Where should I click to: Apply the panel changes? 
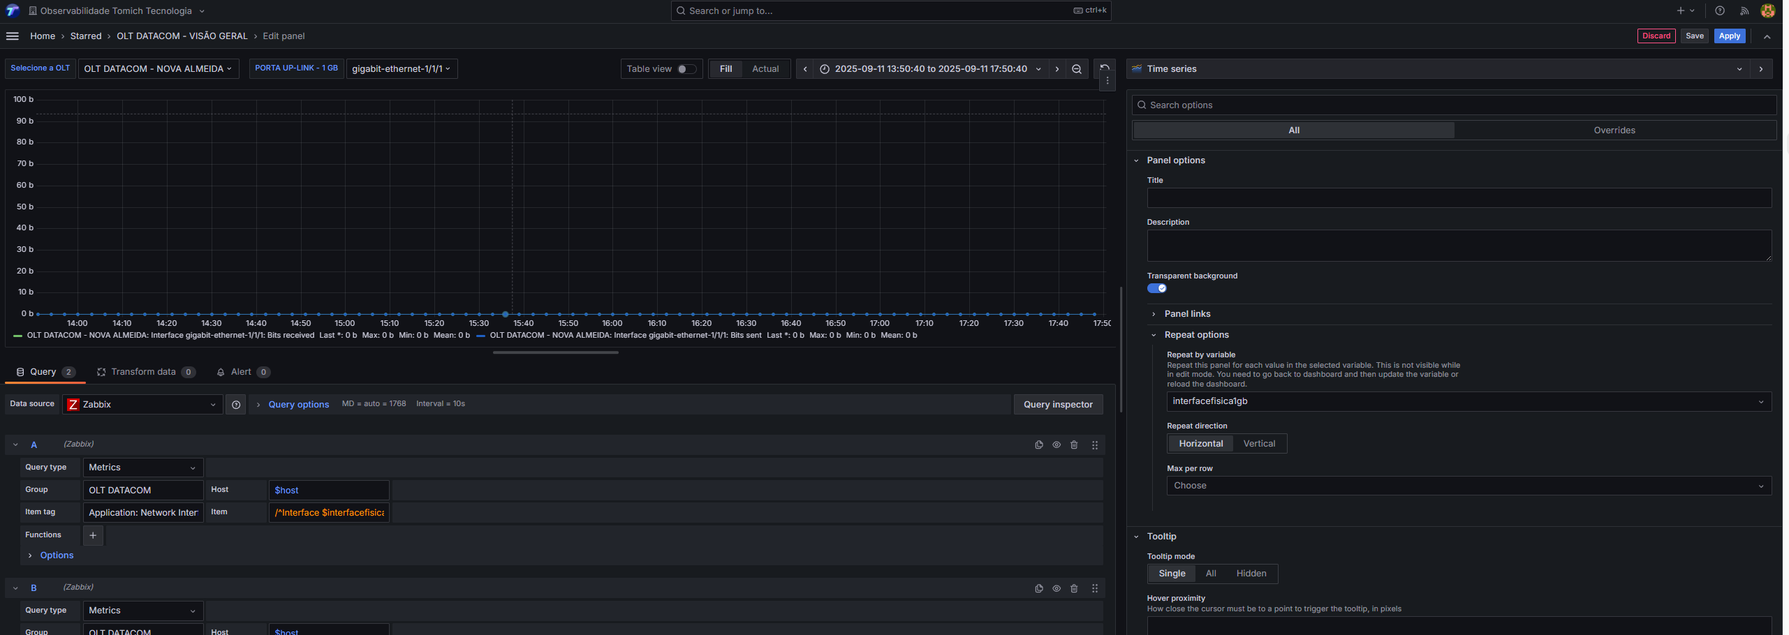(1730, 36)
